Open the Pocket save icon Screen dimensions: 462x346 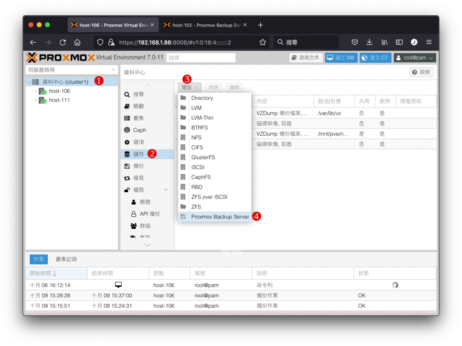pos(355,42)
